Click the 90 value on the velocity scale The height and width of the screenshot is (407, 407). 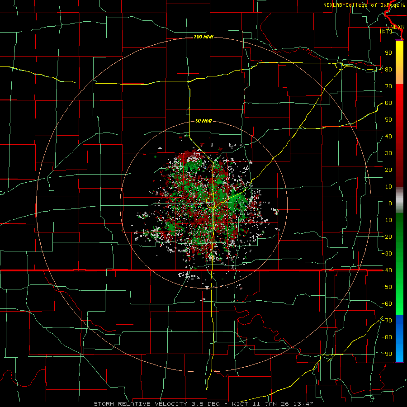388,53
